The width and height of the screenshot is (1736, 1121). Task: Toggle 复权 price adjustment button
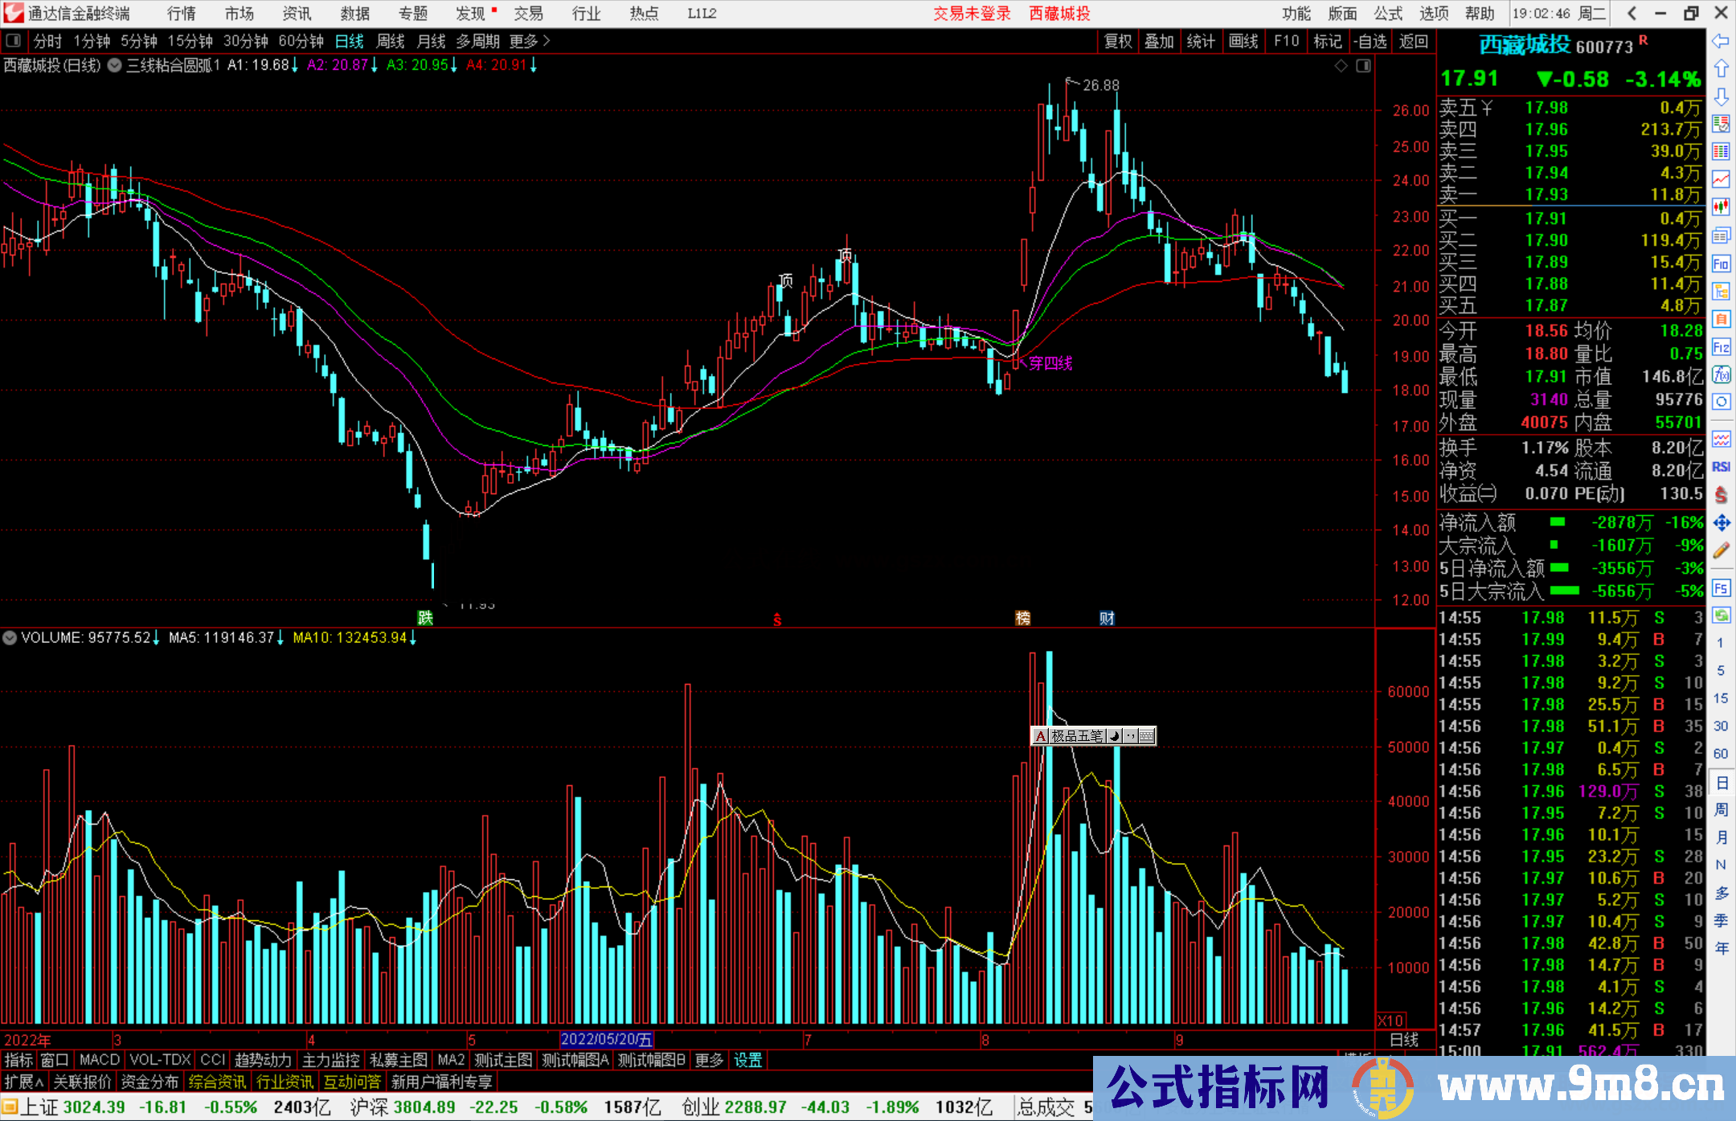(1117, 41)
